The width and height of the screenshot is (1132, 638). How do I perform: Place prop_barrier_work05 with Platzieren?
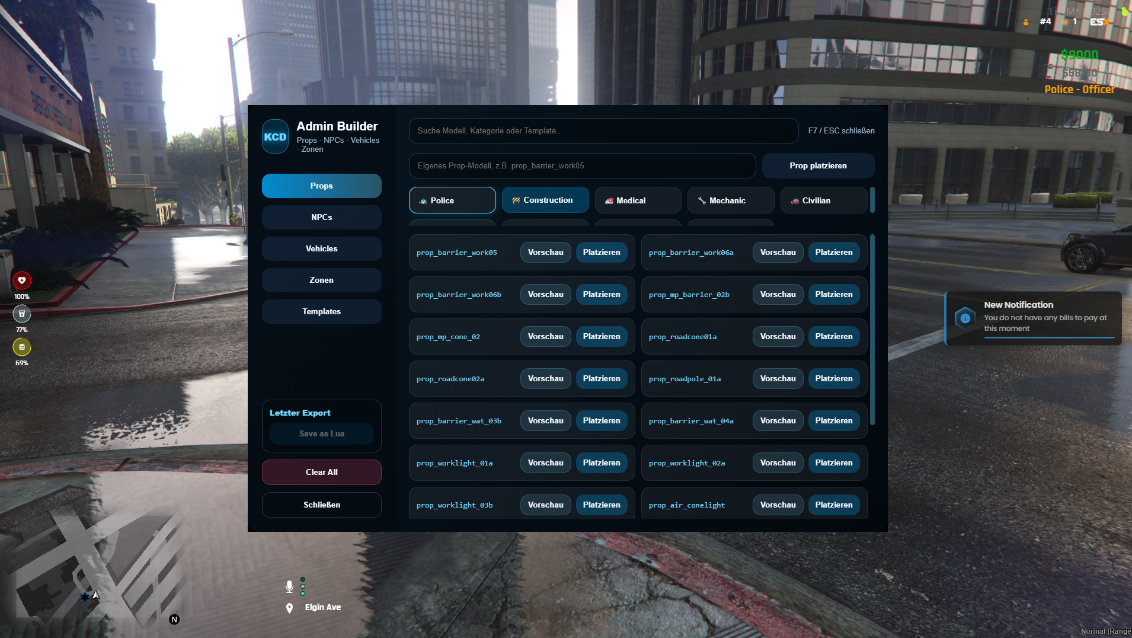click(x=602, y=253)
